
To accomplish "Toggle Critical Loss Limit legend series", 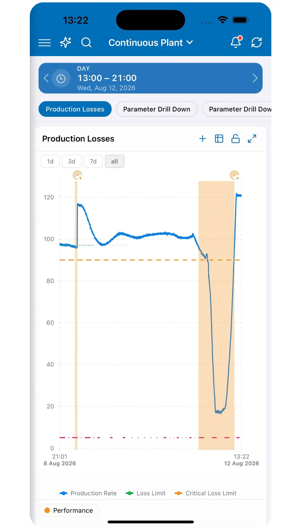I will 206,493.
